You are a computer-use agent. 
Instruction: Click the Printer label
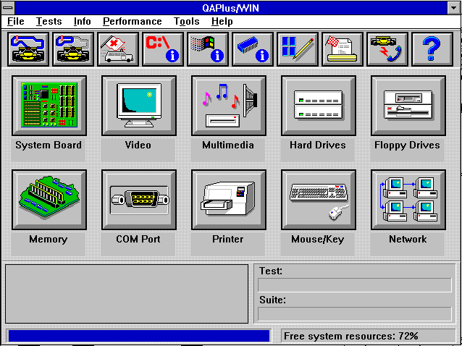pos(228,239)
